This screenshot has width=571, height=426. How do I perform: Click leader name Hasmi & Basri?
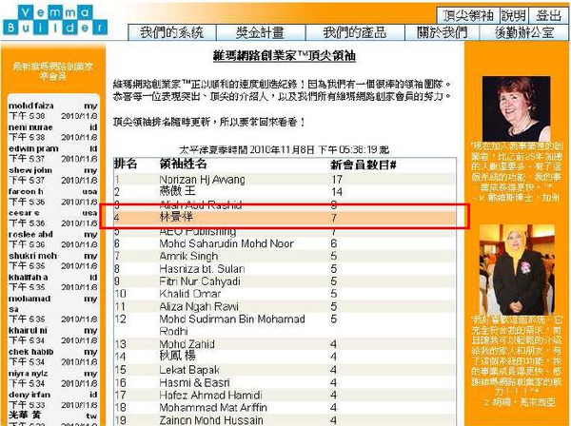tap(195, 382)
